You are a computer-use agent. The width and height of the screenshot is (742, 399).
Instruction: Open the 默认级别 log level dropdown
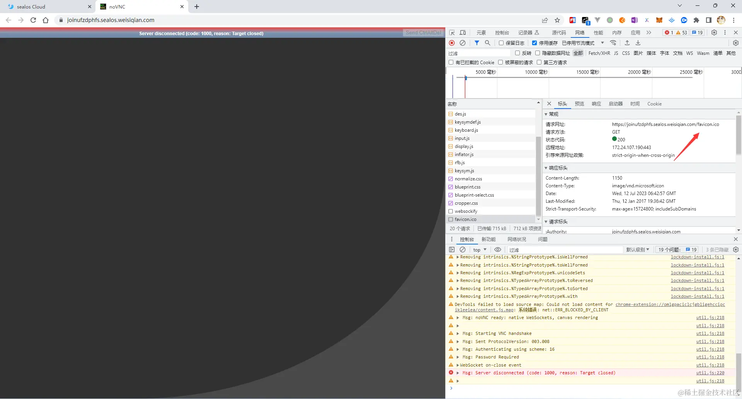coord(638,250)
